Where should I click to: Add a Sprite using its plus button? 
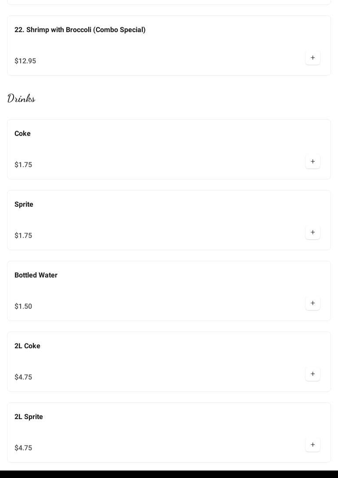[x=313, y=232]
